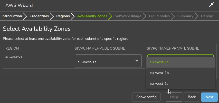Open the Cloud nodes step
This screenshot has width=219, height=103.
click(x=159, y=16)
